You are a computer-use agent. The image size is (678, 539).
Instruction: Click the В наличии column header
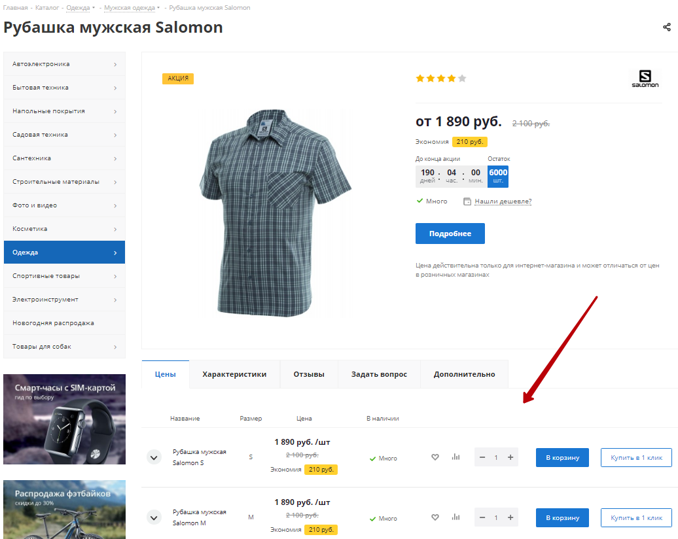tap(383, 419)
